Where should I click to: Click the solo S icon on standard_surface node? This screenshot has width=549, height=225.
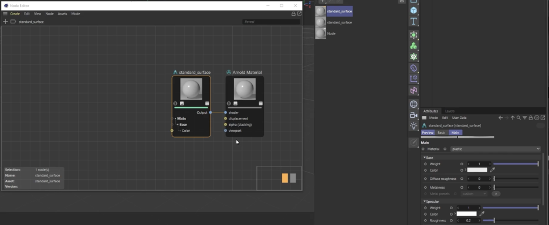click(x=175, y=104)
